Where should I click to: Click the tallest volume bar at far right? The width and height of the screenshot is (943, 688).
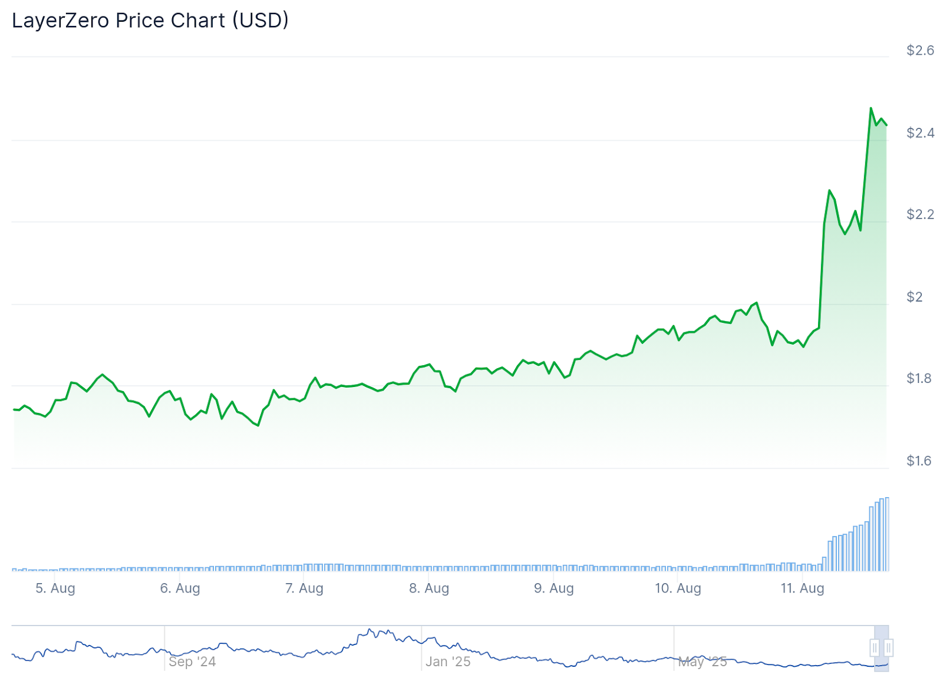coord(887,534)
